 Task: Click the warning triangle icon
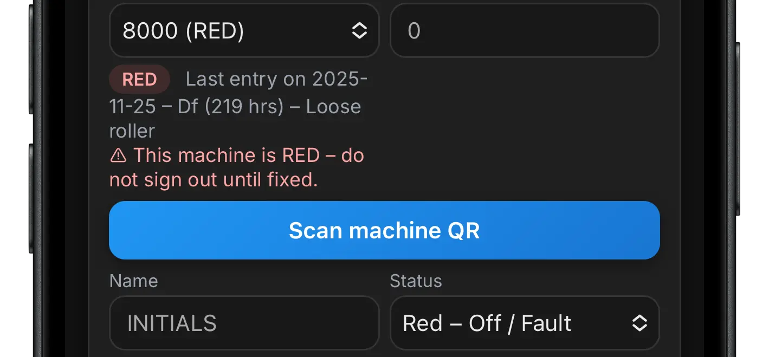(118, 156)
